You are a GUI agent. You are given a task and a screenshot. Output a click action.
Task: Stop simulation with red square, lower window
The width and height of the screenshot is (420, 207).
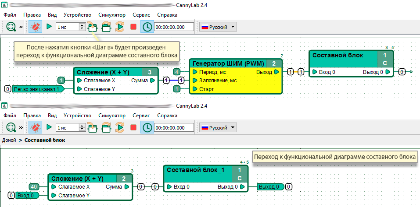(133, 127)
